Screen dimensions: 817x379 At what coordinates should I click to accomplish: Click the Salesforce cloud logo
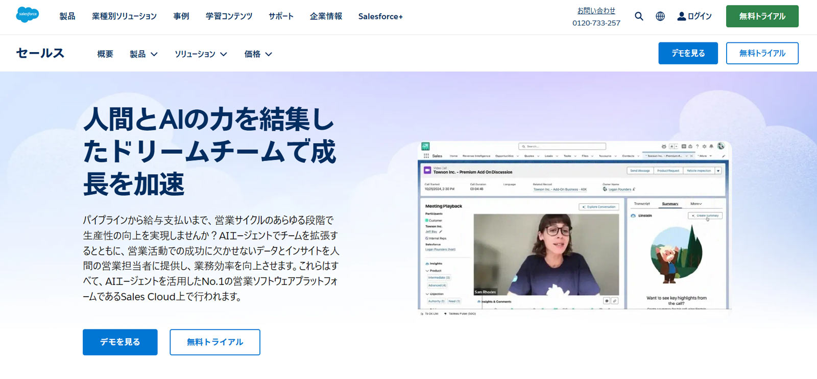click(27, 14)
